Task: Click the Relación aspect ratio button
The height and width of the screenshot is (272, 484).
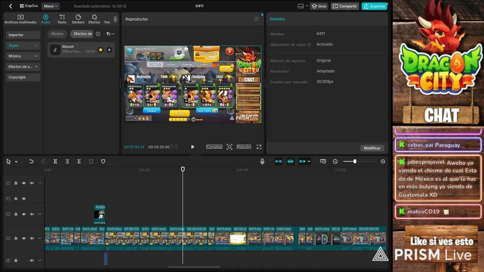Action: click(x=244, y=147)
